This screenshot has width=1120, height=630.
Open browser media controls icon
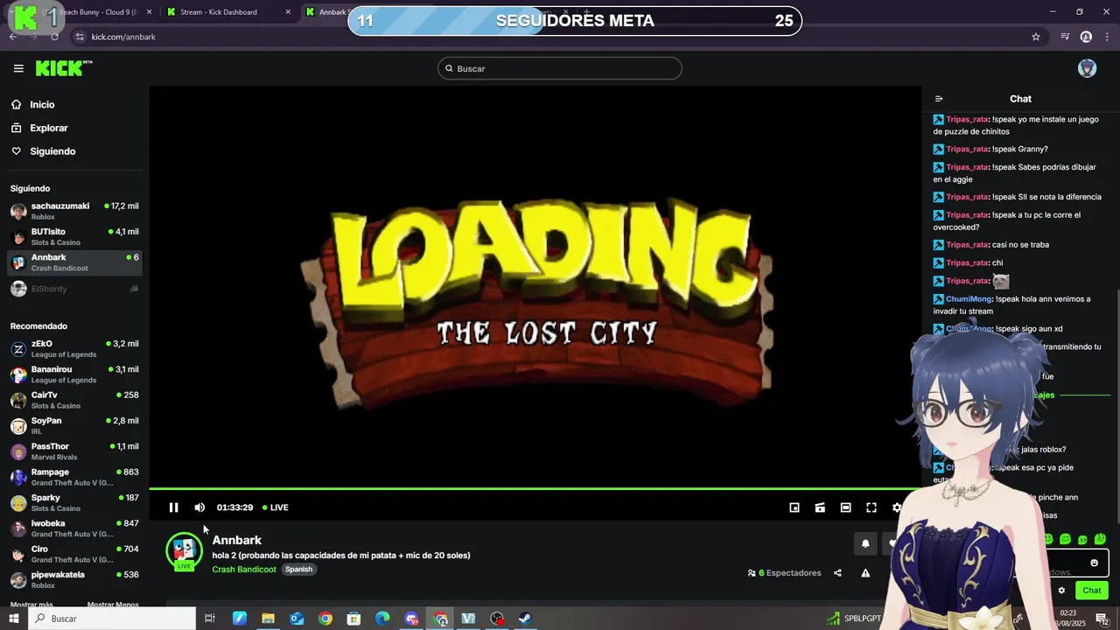click(x=1065, y=37)
